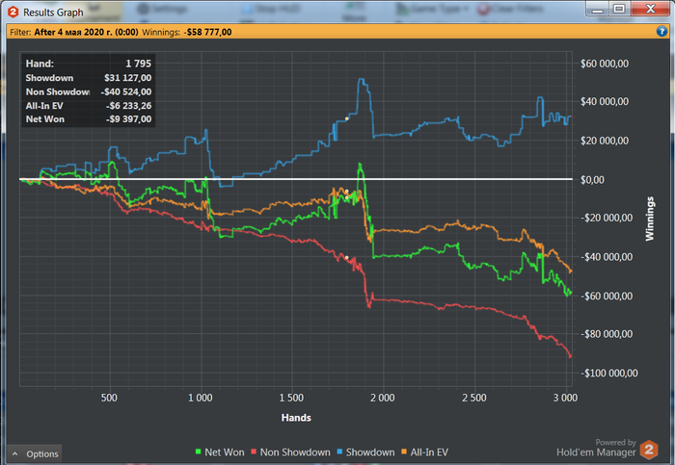Click the Results Graph window title
Image resolution: width=675 pixels, height=465 pixels.
click(x=53, y=13)
